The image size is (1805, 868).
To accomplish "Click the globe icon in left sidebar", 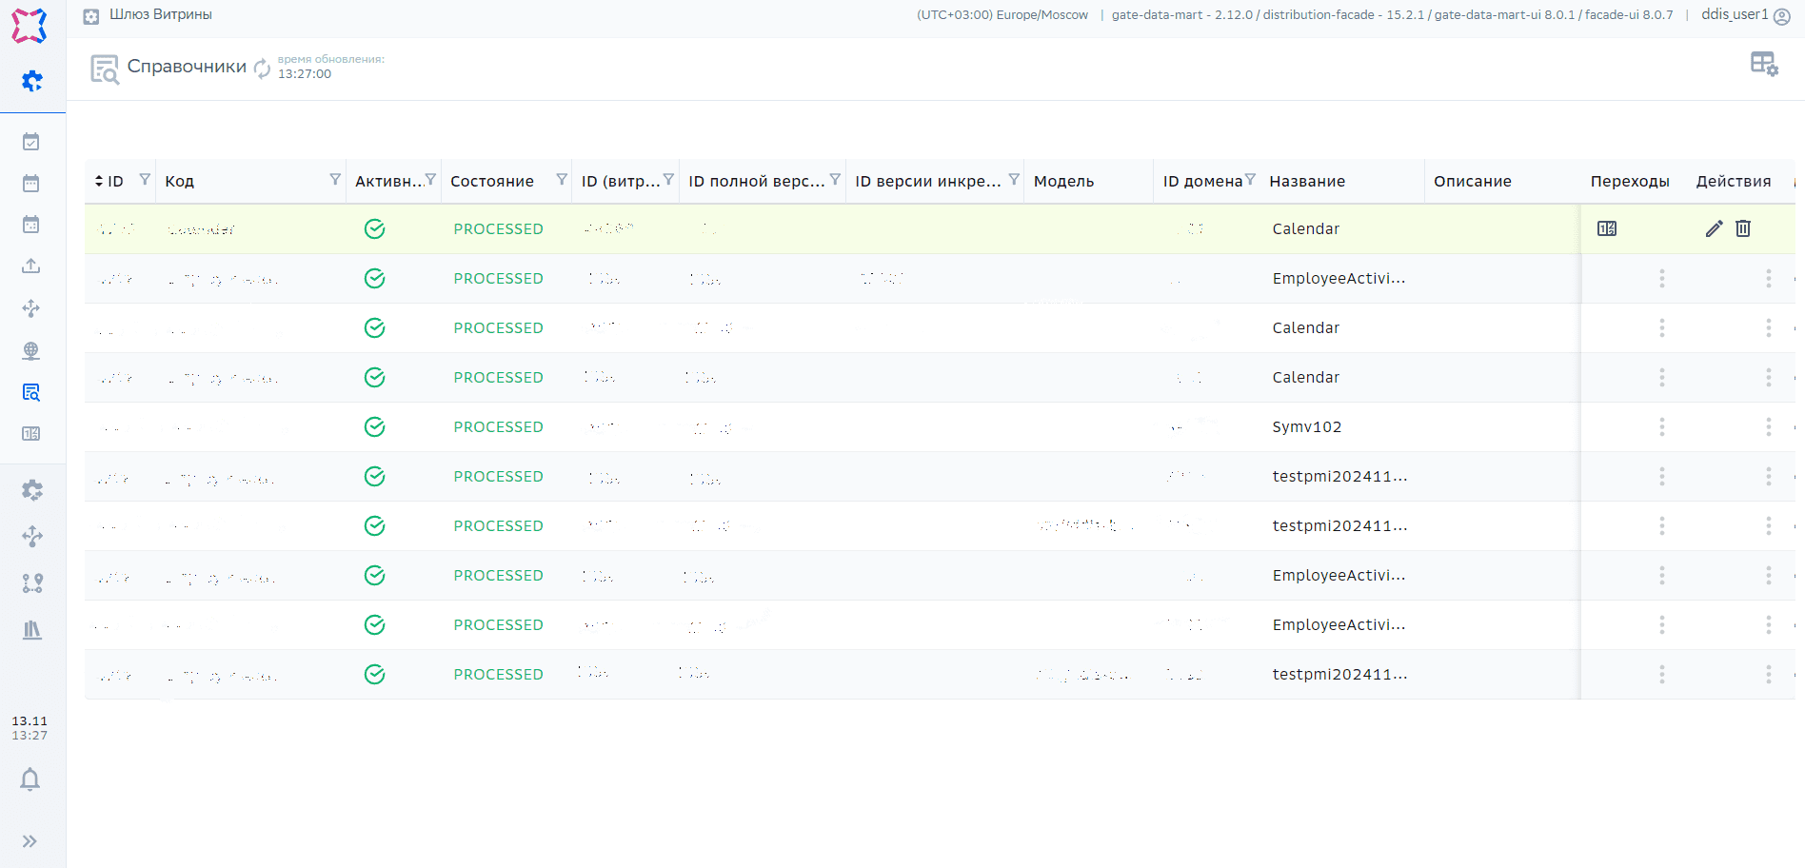I will pyautogui.click(x=31, y=350).
